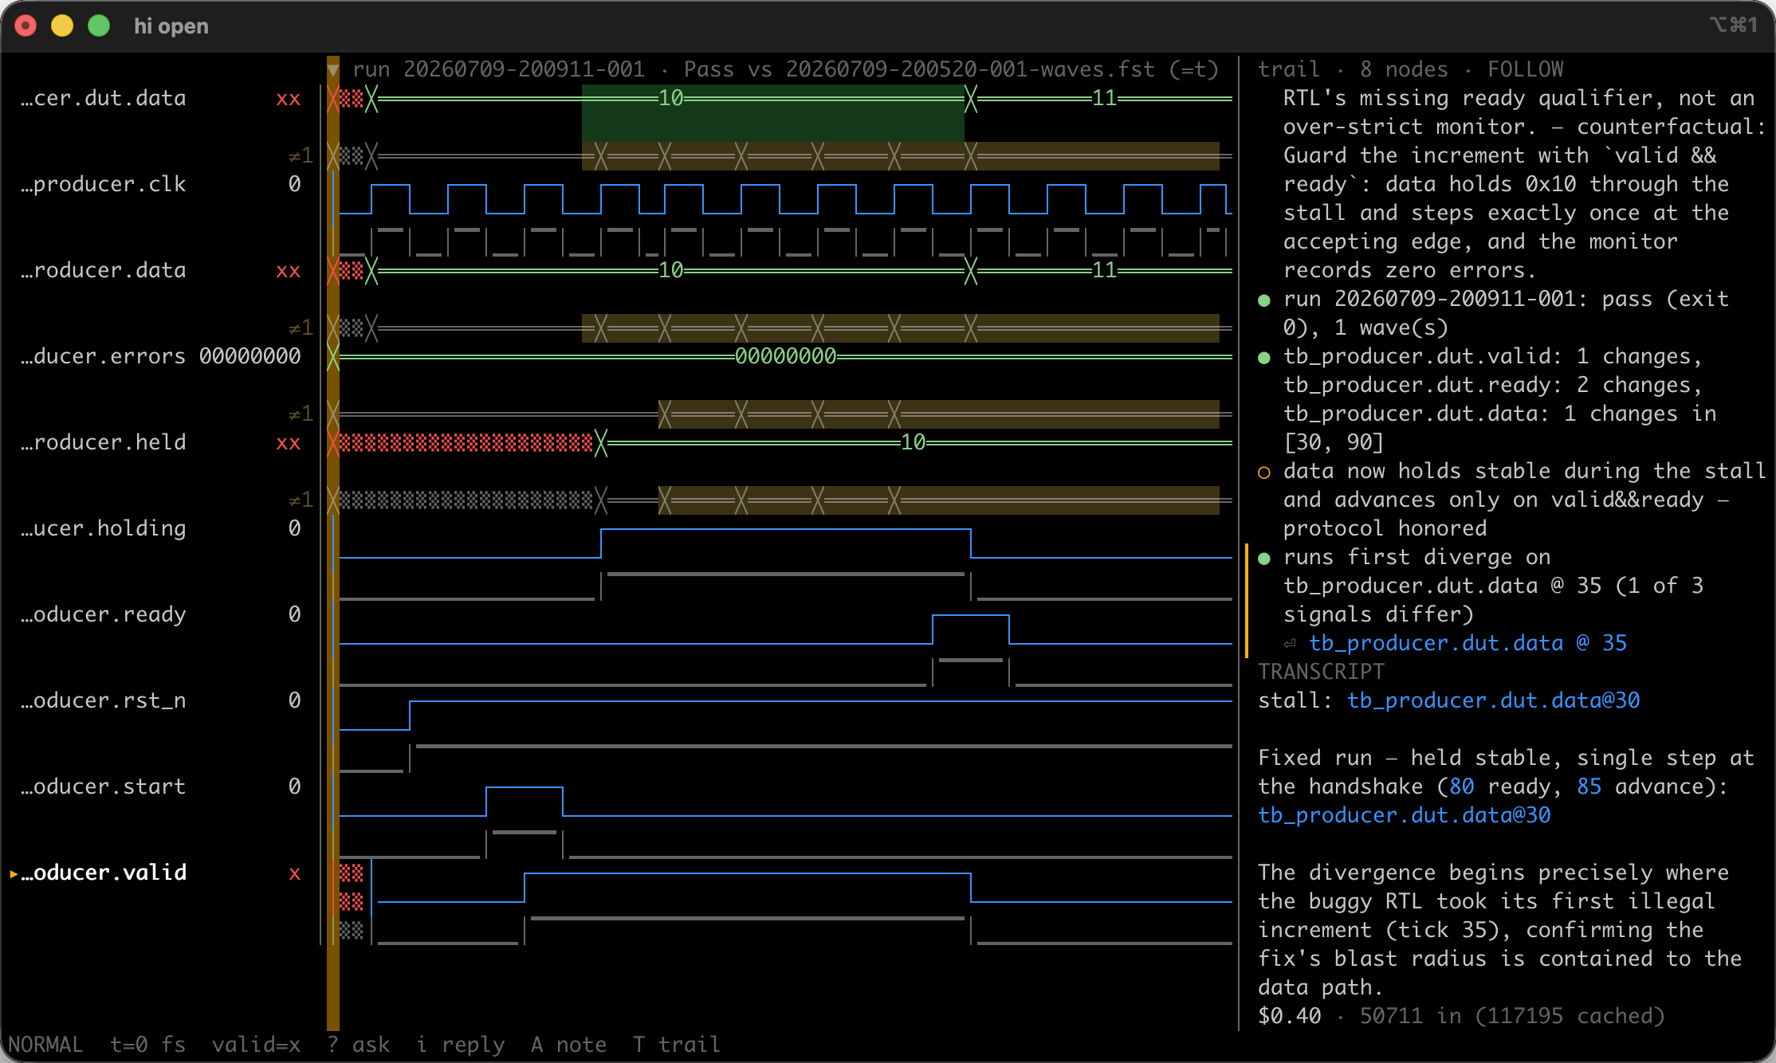Jump to tick 85 advance link
1776x1063 pixels.
(1589, 787)
